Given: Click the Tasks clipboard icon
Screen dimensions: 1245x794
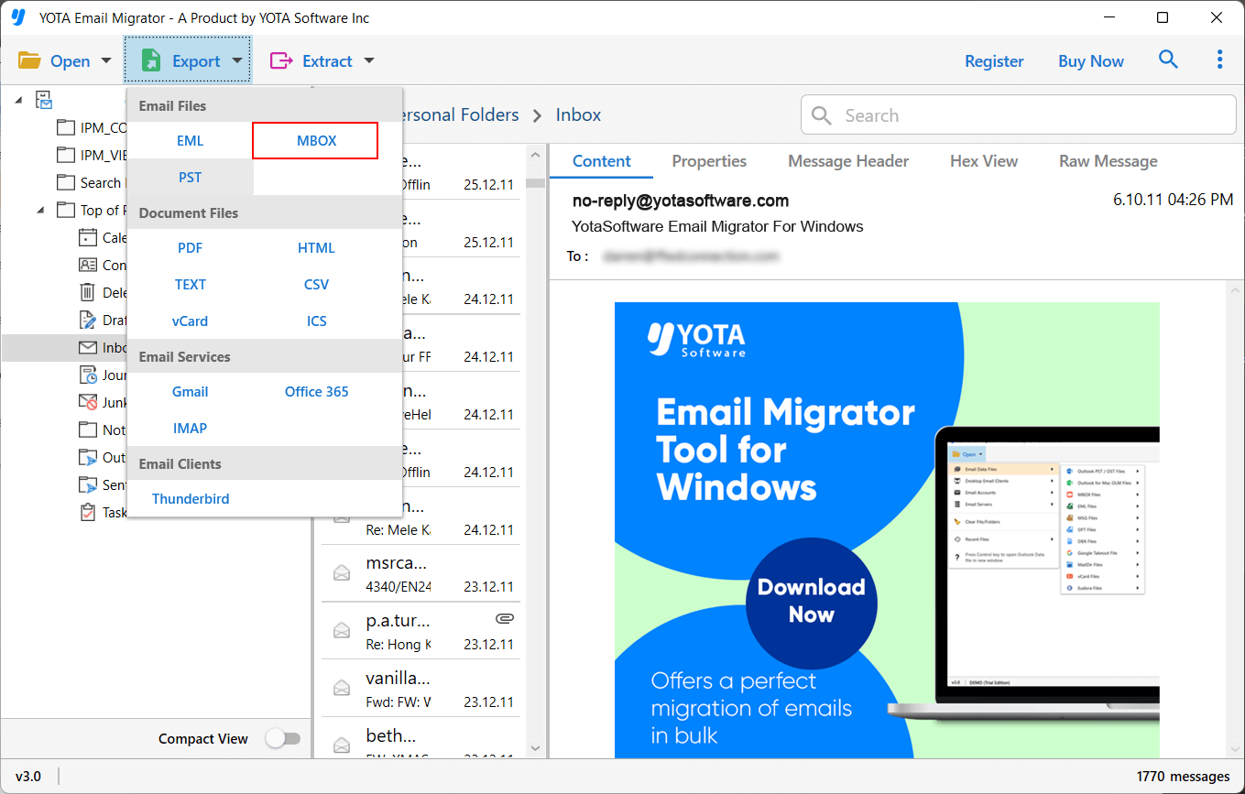Looking at the screenshot, I should coord(88,512).
